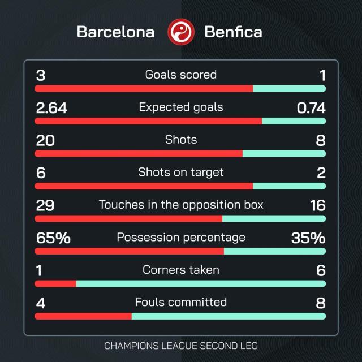Click the 65% possession value

click(x=53, y=238)
